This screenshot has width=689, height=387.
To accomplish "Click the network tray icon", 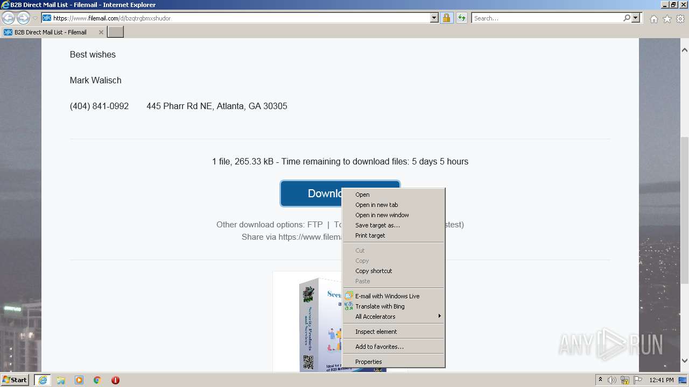I will 625,380.
